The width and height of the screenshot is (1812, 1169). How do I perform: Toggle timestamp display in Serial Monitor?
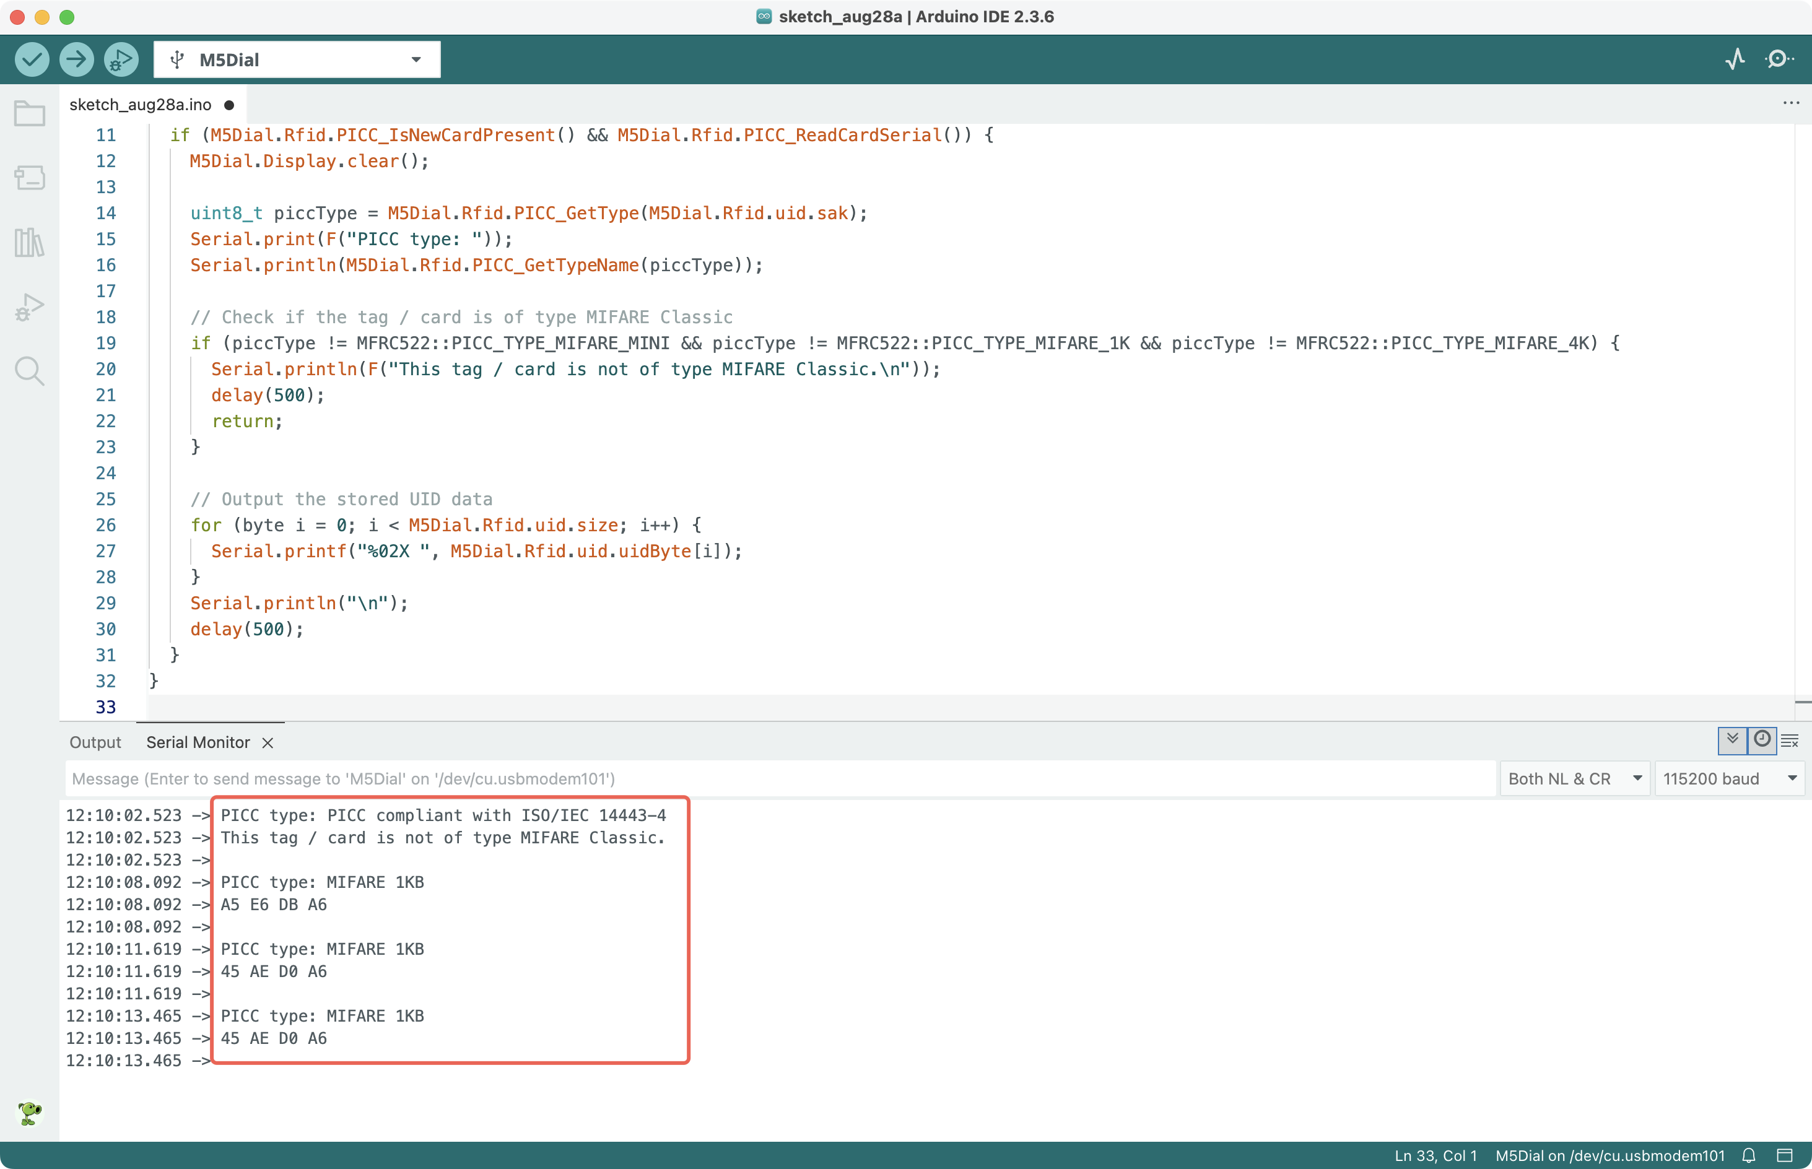[1762, 740]
